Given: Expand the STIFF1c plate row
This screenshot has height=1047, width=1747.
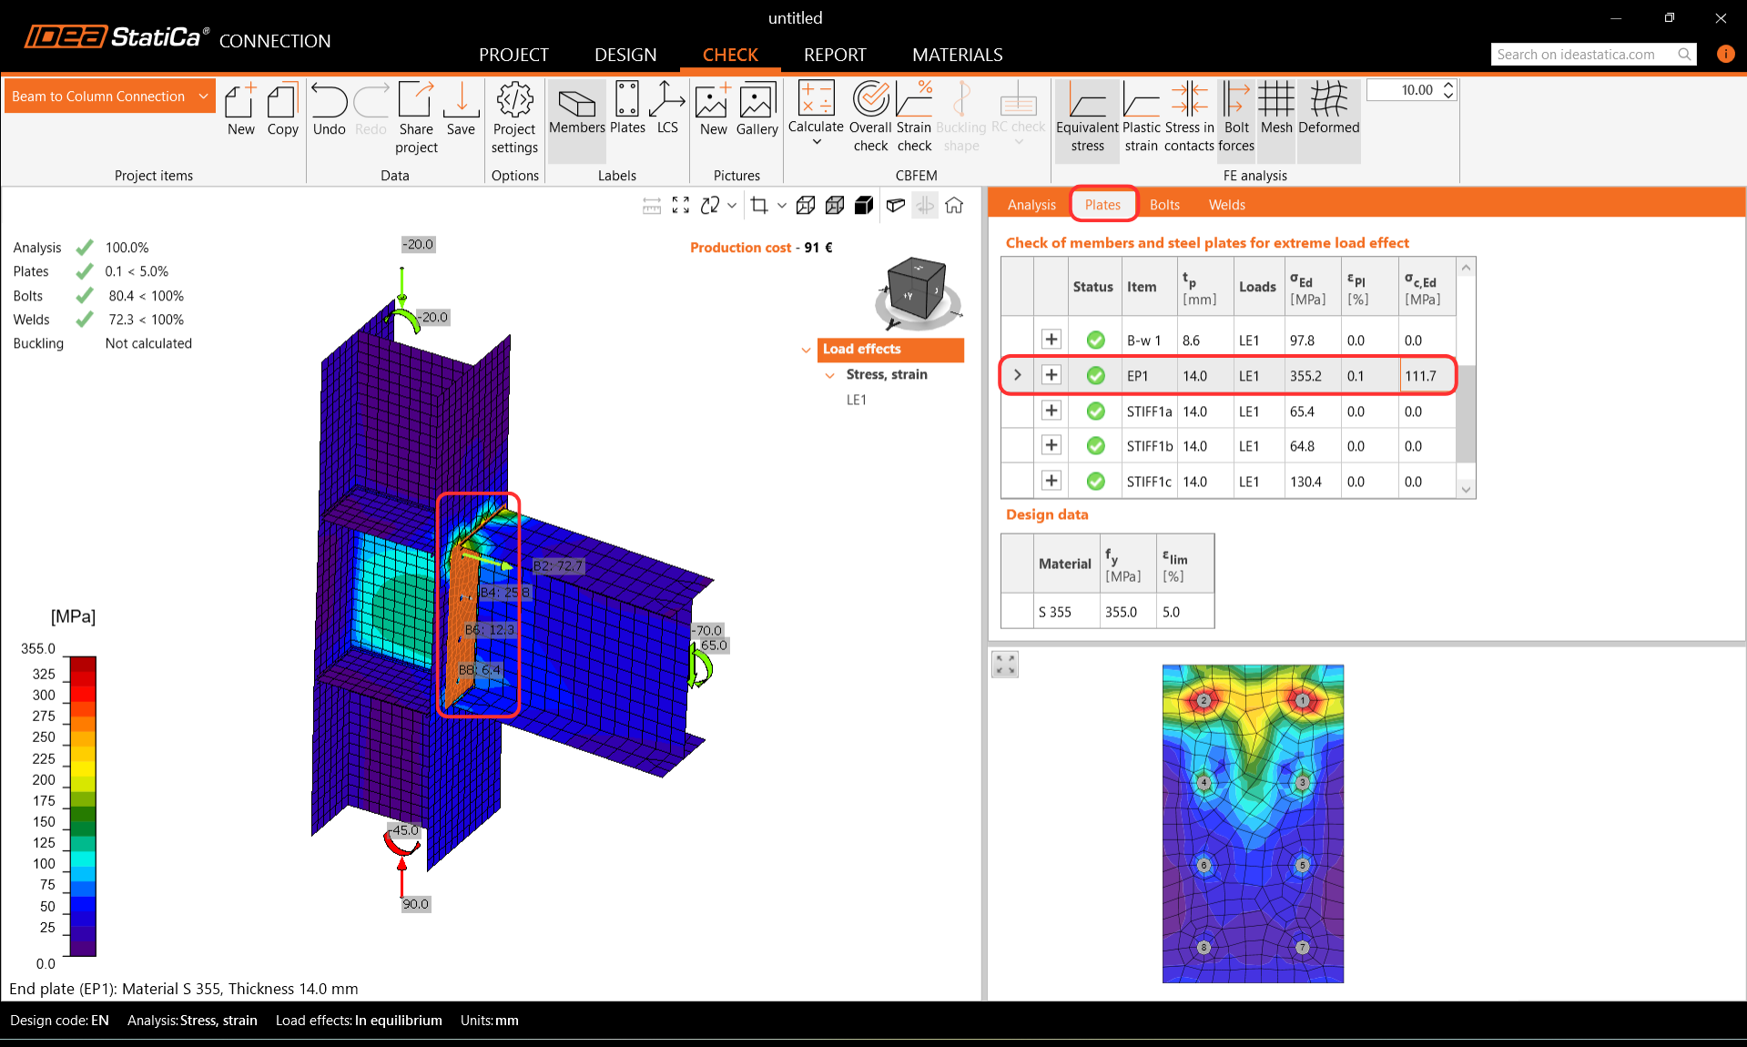Looking at the screenshot, I should click(x=1051, y=481).
